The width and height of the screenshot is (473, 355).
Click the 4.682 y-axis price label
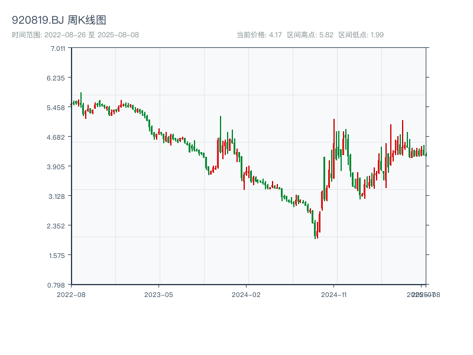[x=58, y=137]
